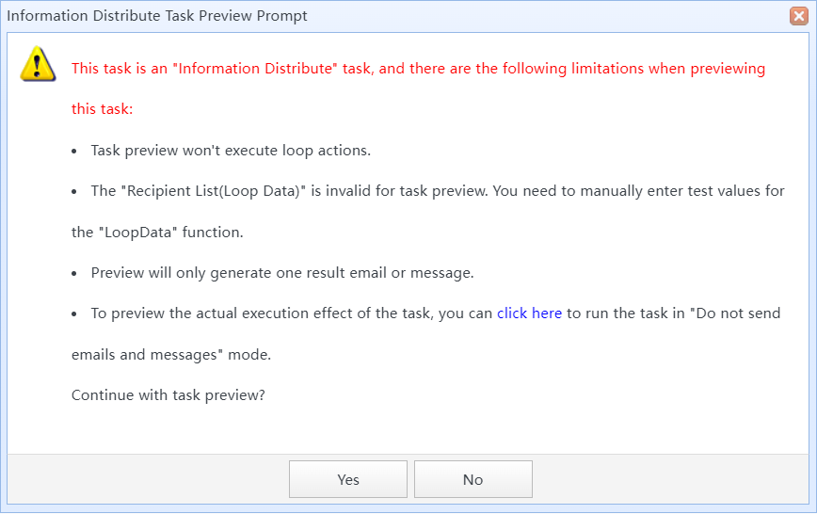Confirm task preview with Yes button
Image resolution: width=817 pixels, height=514 pixels.
[x=348, y=479]
